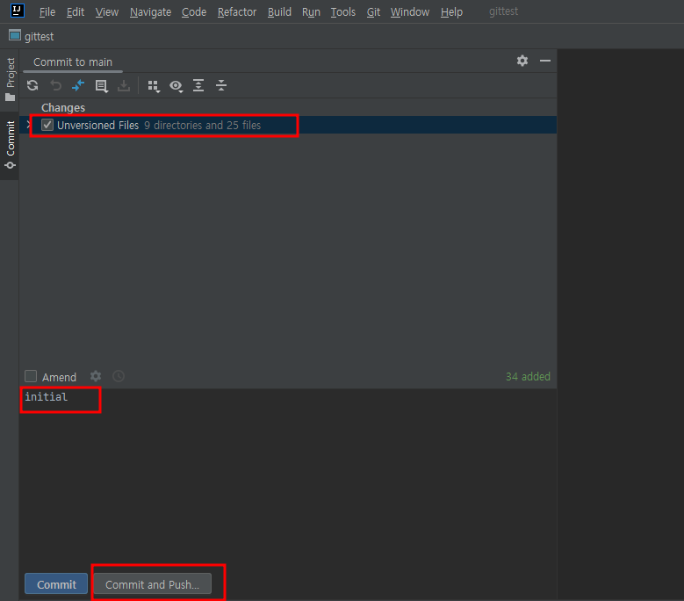
Task: Select the Commit to main tab
Action: point(73,62)
